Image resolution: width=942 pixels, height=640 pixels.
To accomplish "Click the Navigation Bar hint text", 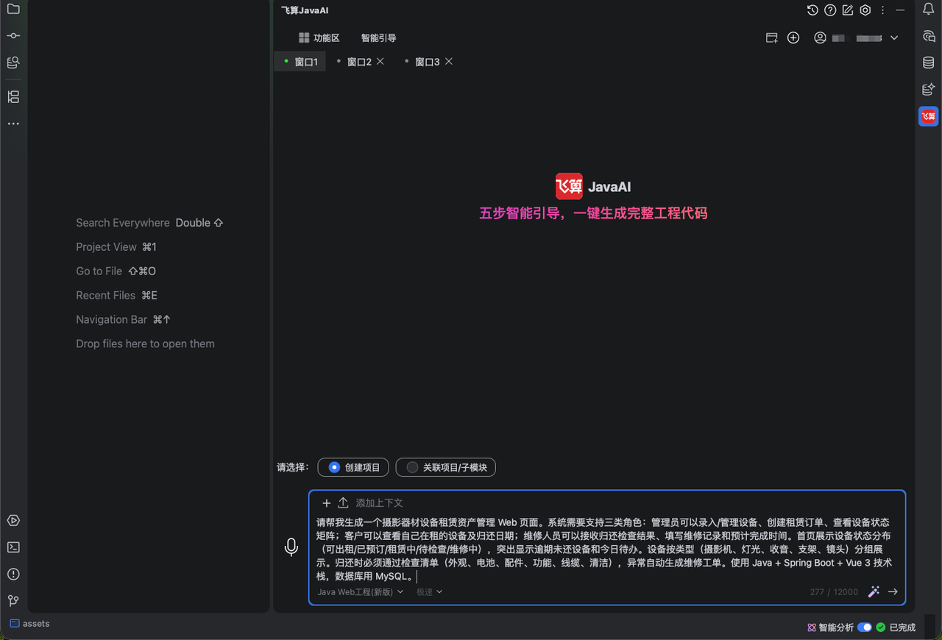I will (x=111, y=320).
